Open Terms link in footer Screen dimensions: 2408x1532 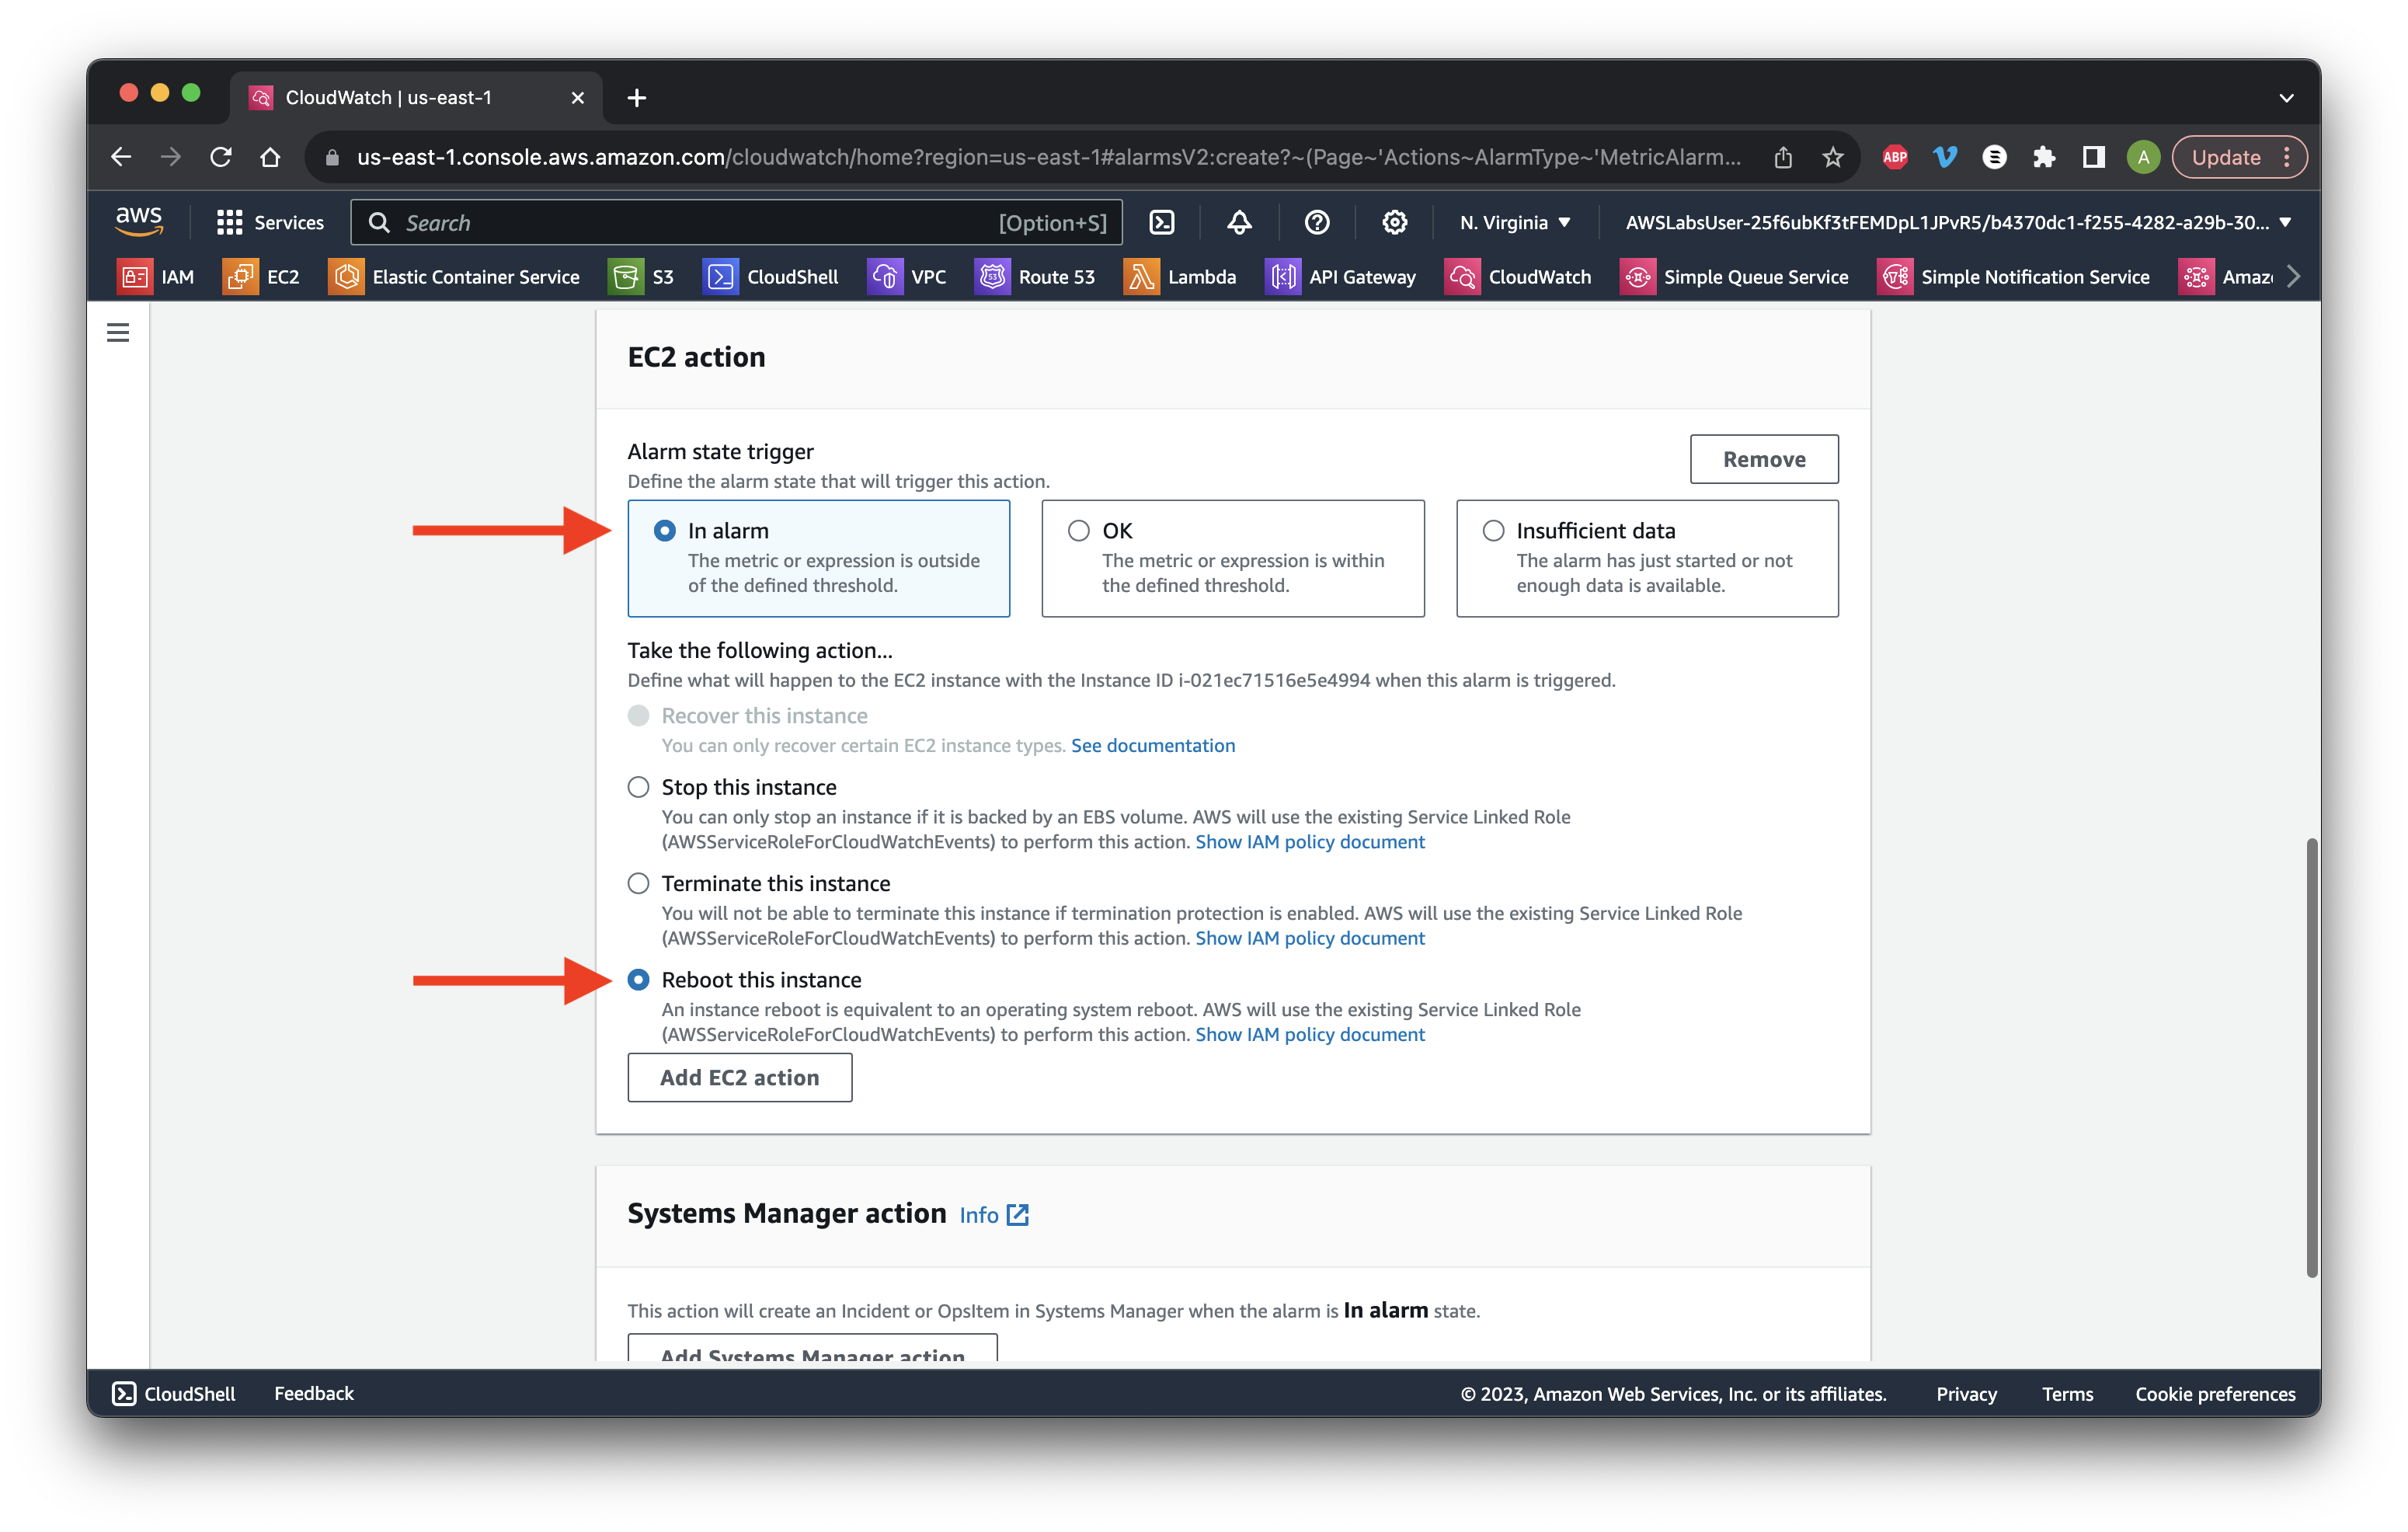[2066, 1393]
